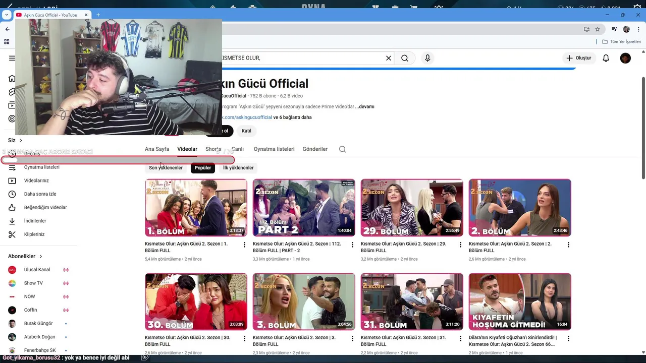Open Burak Güngör subscription

pos(38,323)
